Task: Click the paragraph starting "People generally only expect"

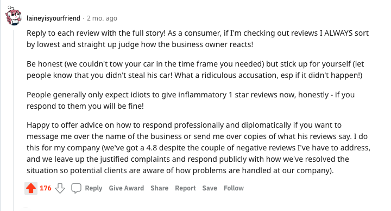Action: pyautogui.click(x=191, y=101)
